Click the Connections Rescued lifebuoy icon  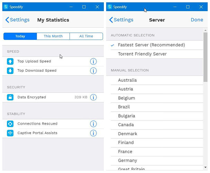coord(10,124)
